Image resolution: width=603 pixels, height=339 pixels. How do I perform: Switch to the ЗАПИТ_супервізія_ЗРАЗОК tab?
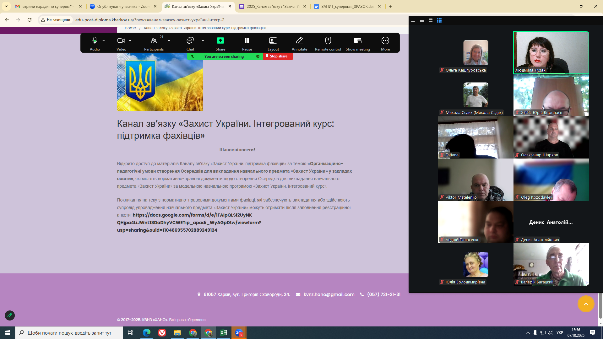(347, 6)
